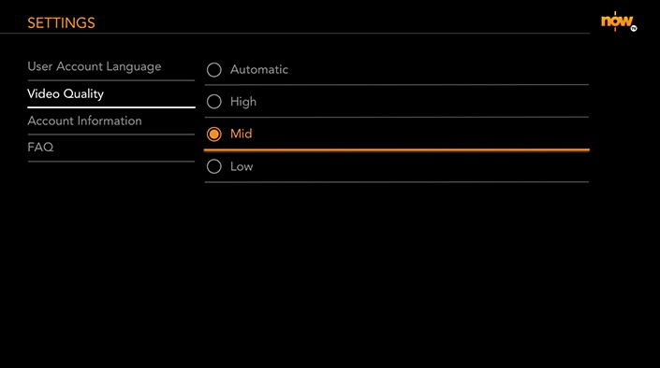Go to the FAQ section
Image resolution: width=660 pixels, height=368 pixels.
[40, 147]
